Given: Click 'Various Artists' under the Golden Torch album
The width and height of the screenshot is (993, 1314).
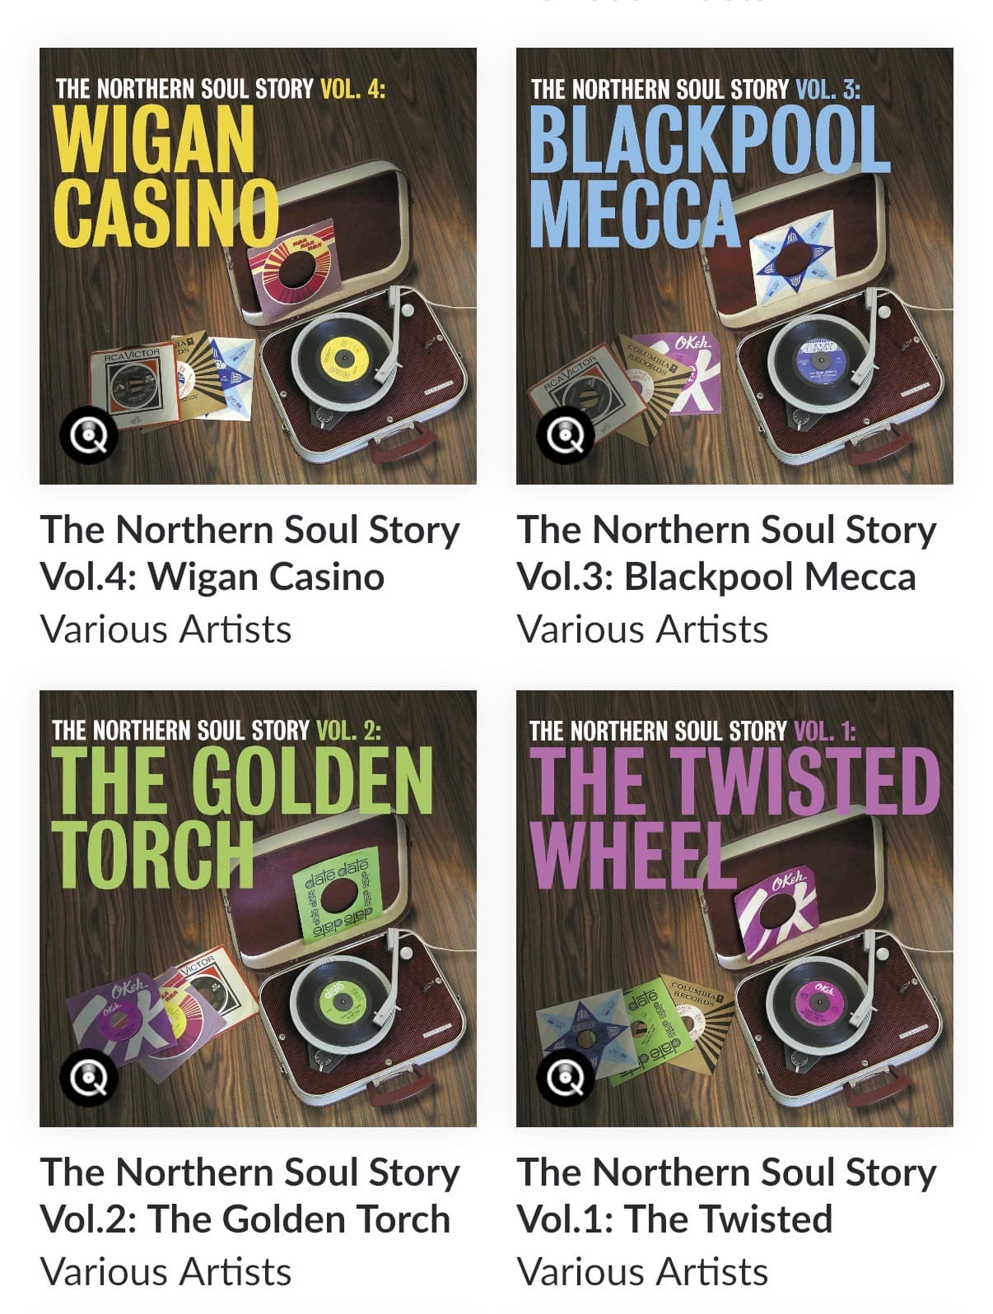Looking at the screenshot, I should (x=165, y=1272).
